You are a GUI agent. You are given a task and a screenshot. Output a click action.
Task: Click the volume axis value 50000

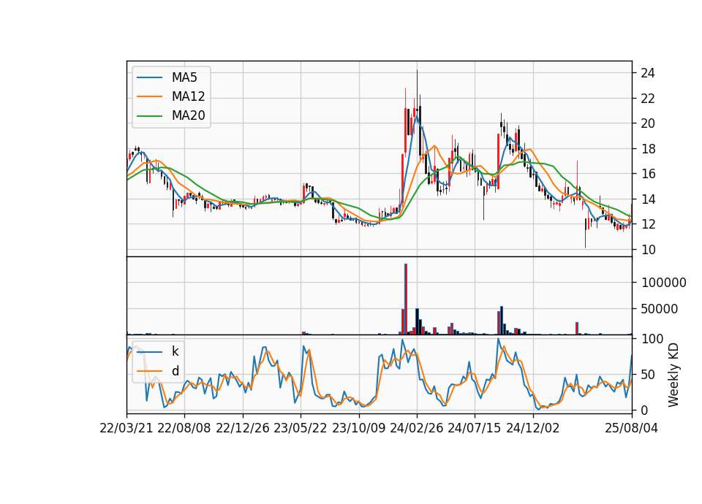[660, 309]
